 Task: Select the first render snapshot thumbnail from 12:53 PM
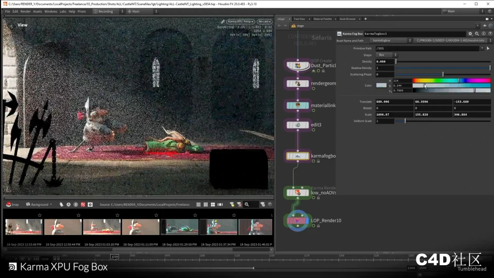(x=24, y=227)
